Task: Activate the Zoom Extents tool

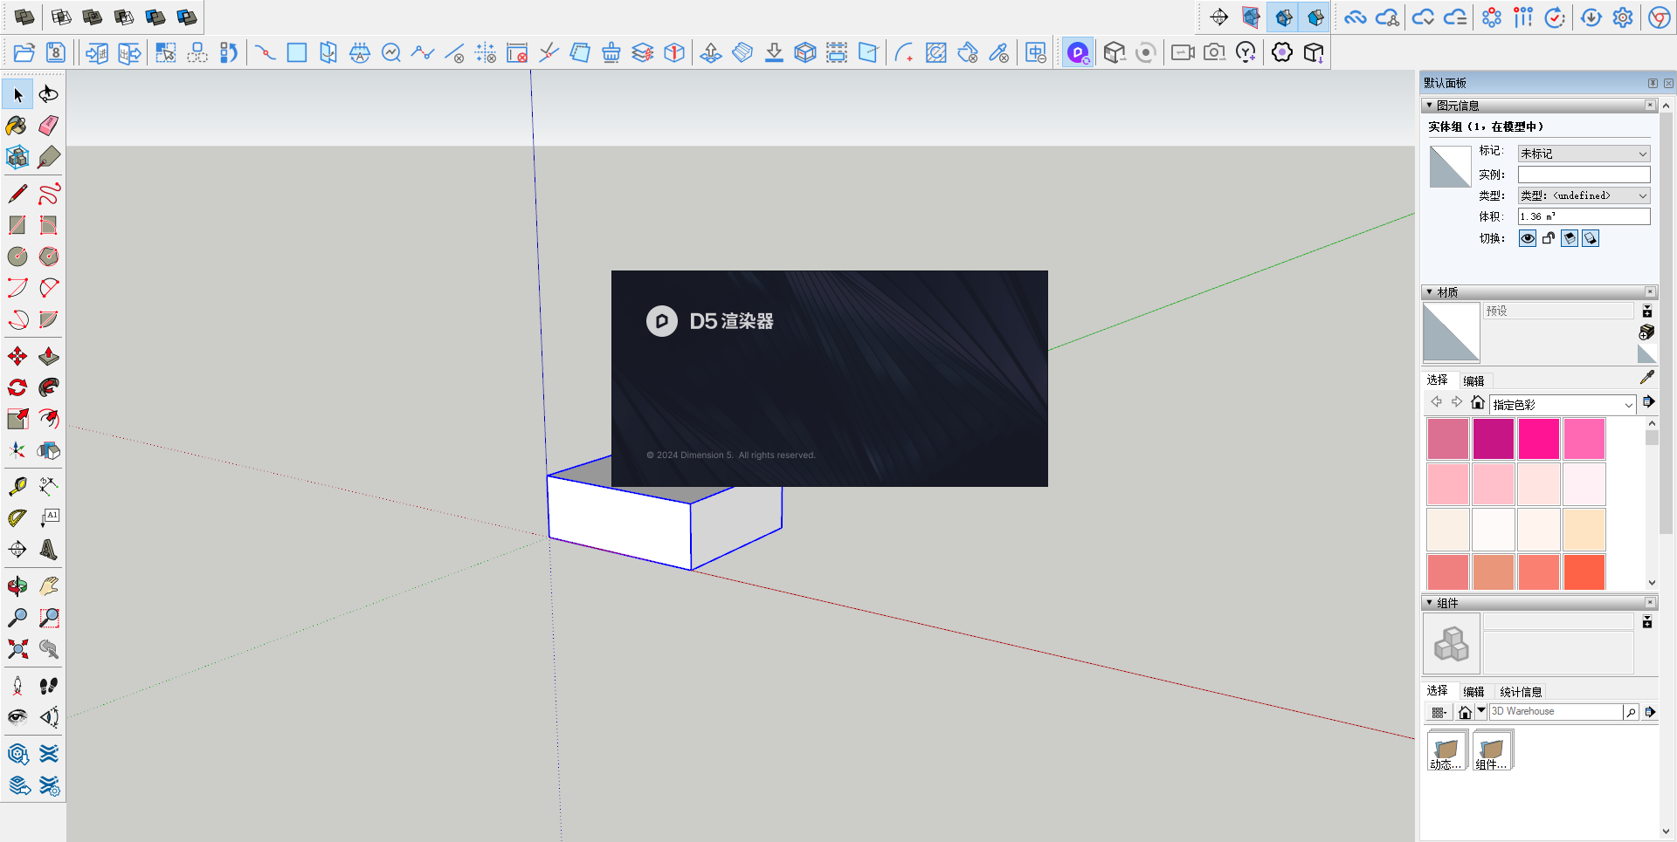Action: point(17,649)
